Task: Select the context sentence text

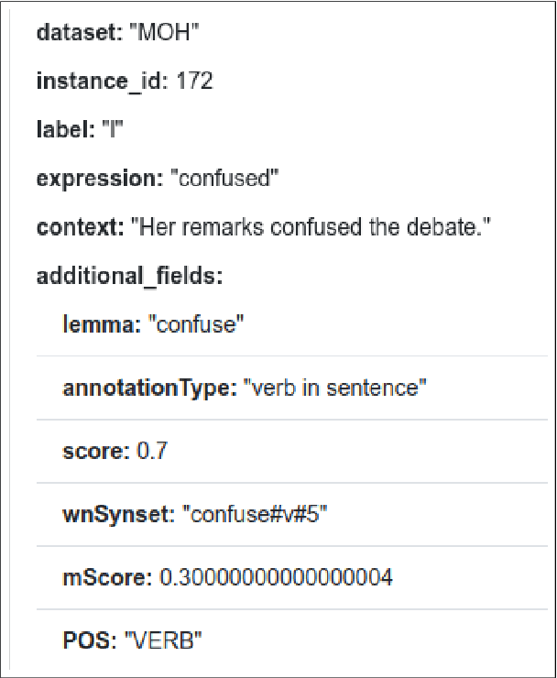Action: point(310,227)
